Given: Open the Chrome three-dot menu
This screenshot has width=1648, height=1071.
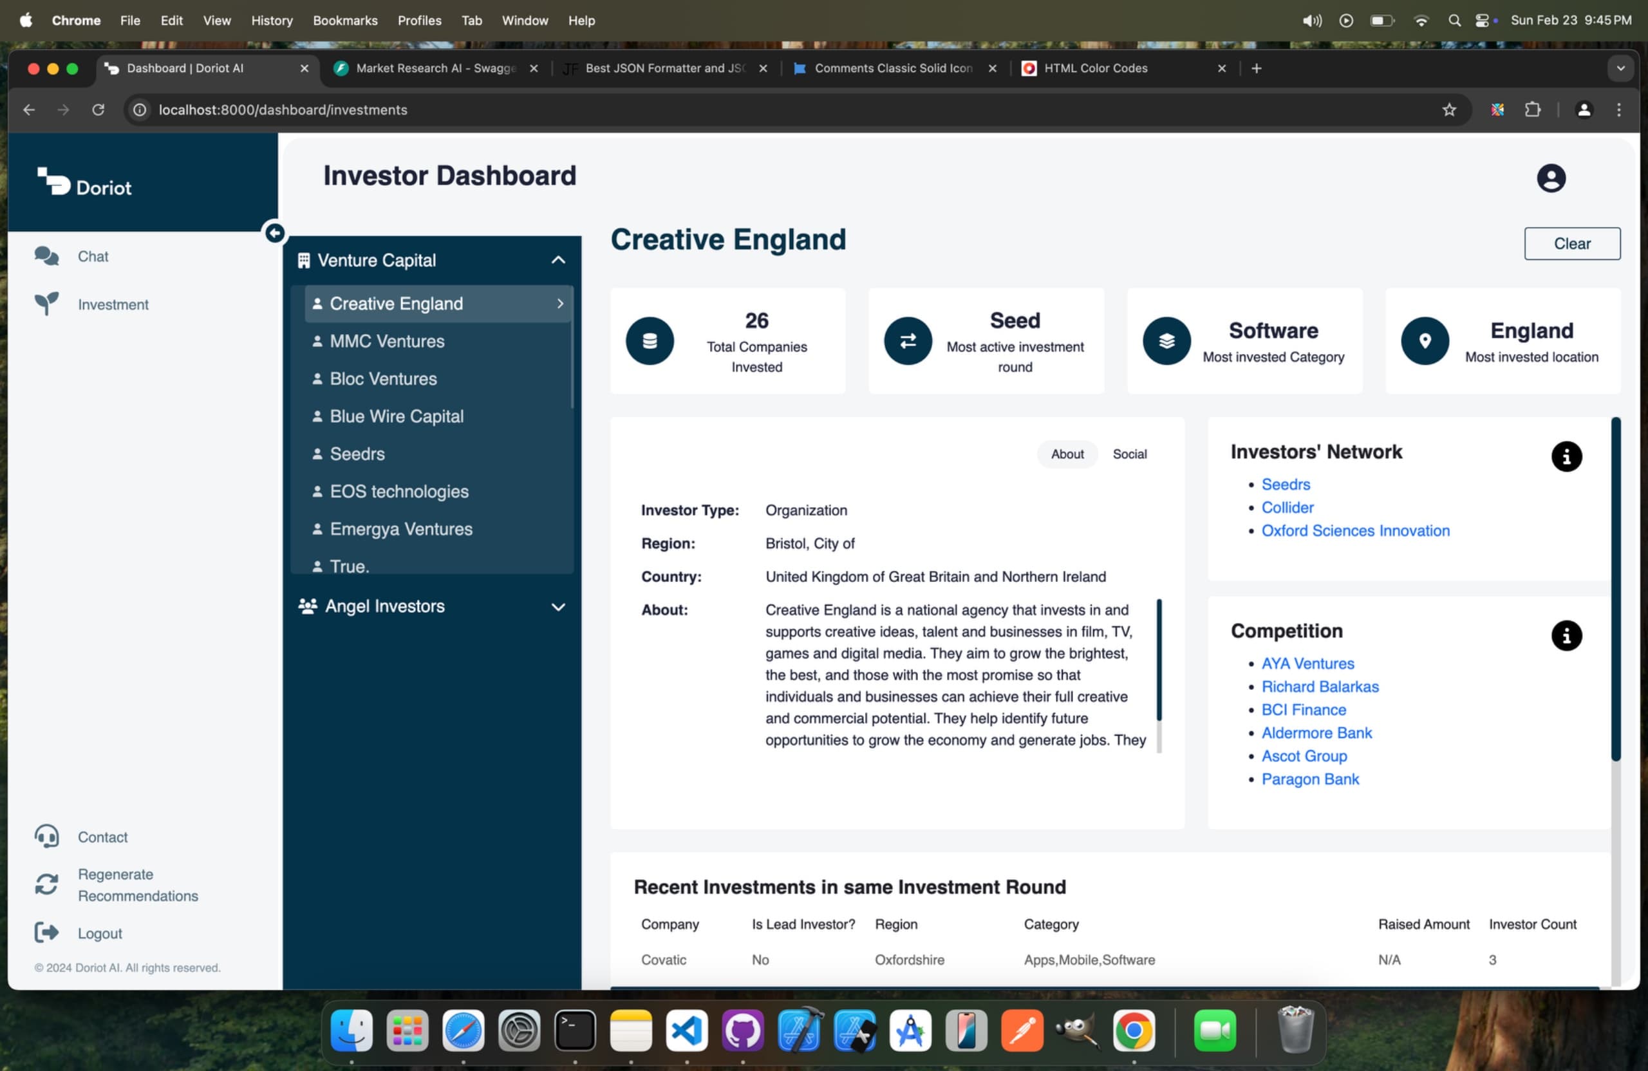Looking at the screenshot, I should (1618, 109).
